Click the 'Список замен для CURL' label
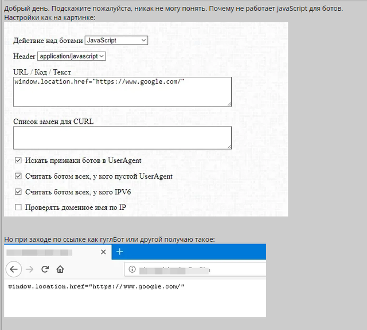Viewport: 367px width, 330px height. click(53, 121)
